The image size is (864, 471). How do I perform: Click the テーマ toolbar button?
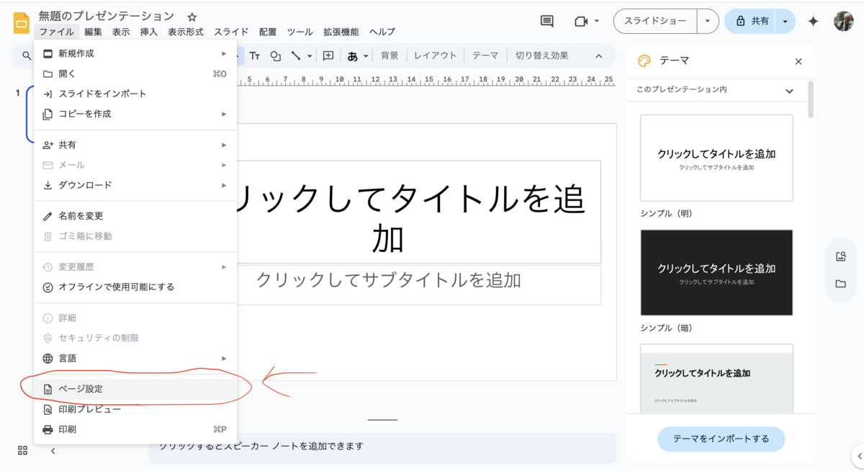tap(485, 55)
